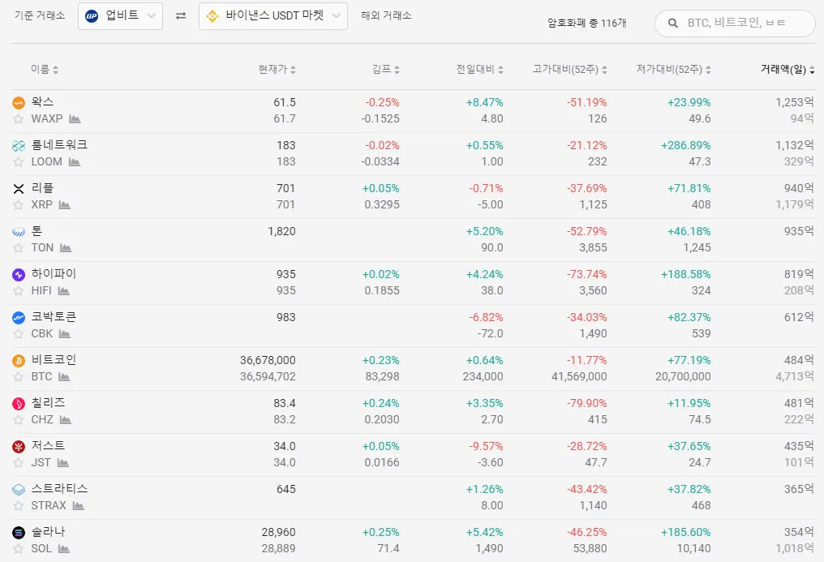Sort by 김프 column

tap(386, 69)
